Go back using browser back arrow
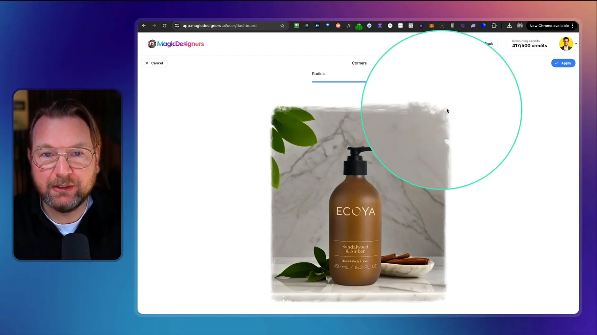This screenshot has width=597, height=335. [x=144, y=26]
